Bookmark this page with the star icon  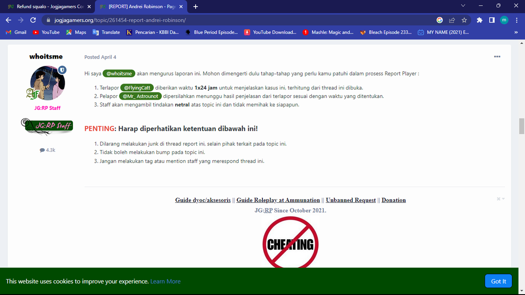[x=464, y=20]
